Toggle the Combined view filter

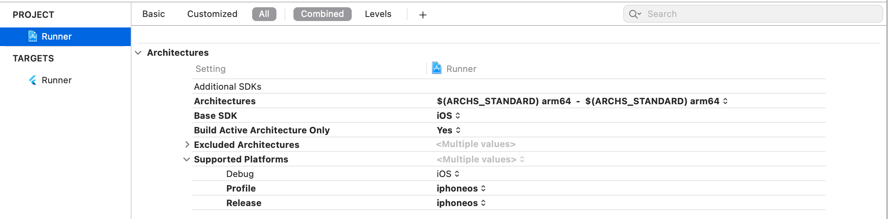pyautogui.click(x=323, y=14)
